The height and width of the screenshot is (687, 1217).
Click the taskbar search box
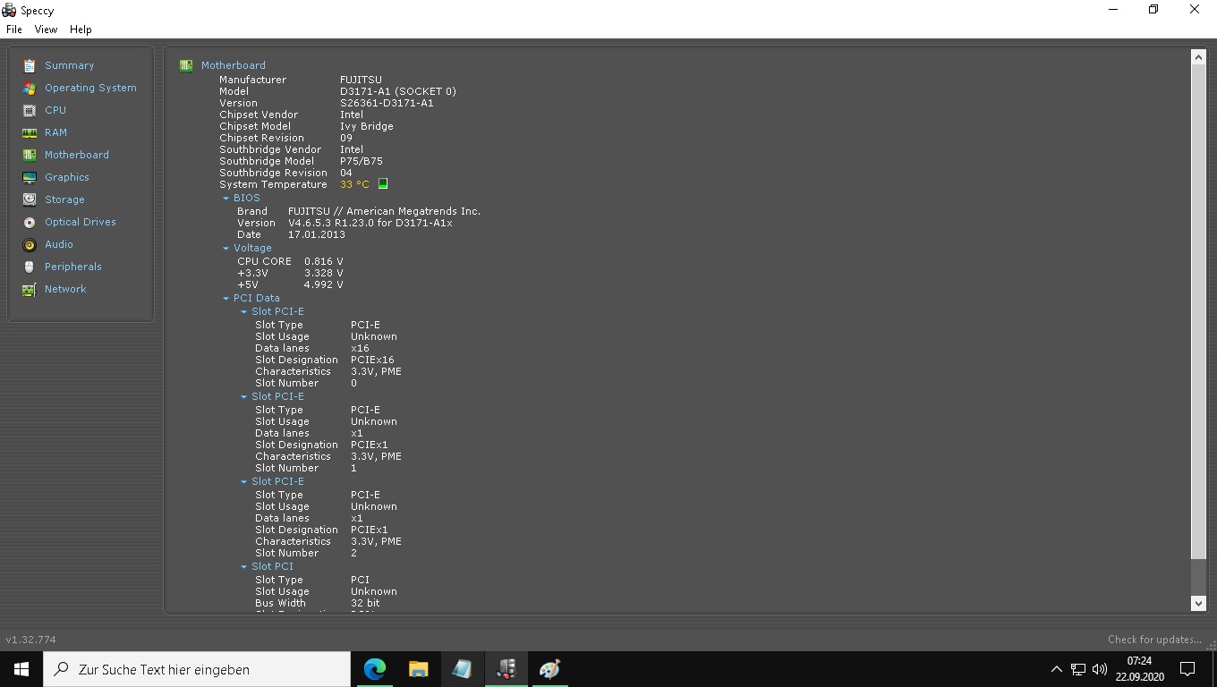pos(197,669)
